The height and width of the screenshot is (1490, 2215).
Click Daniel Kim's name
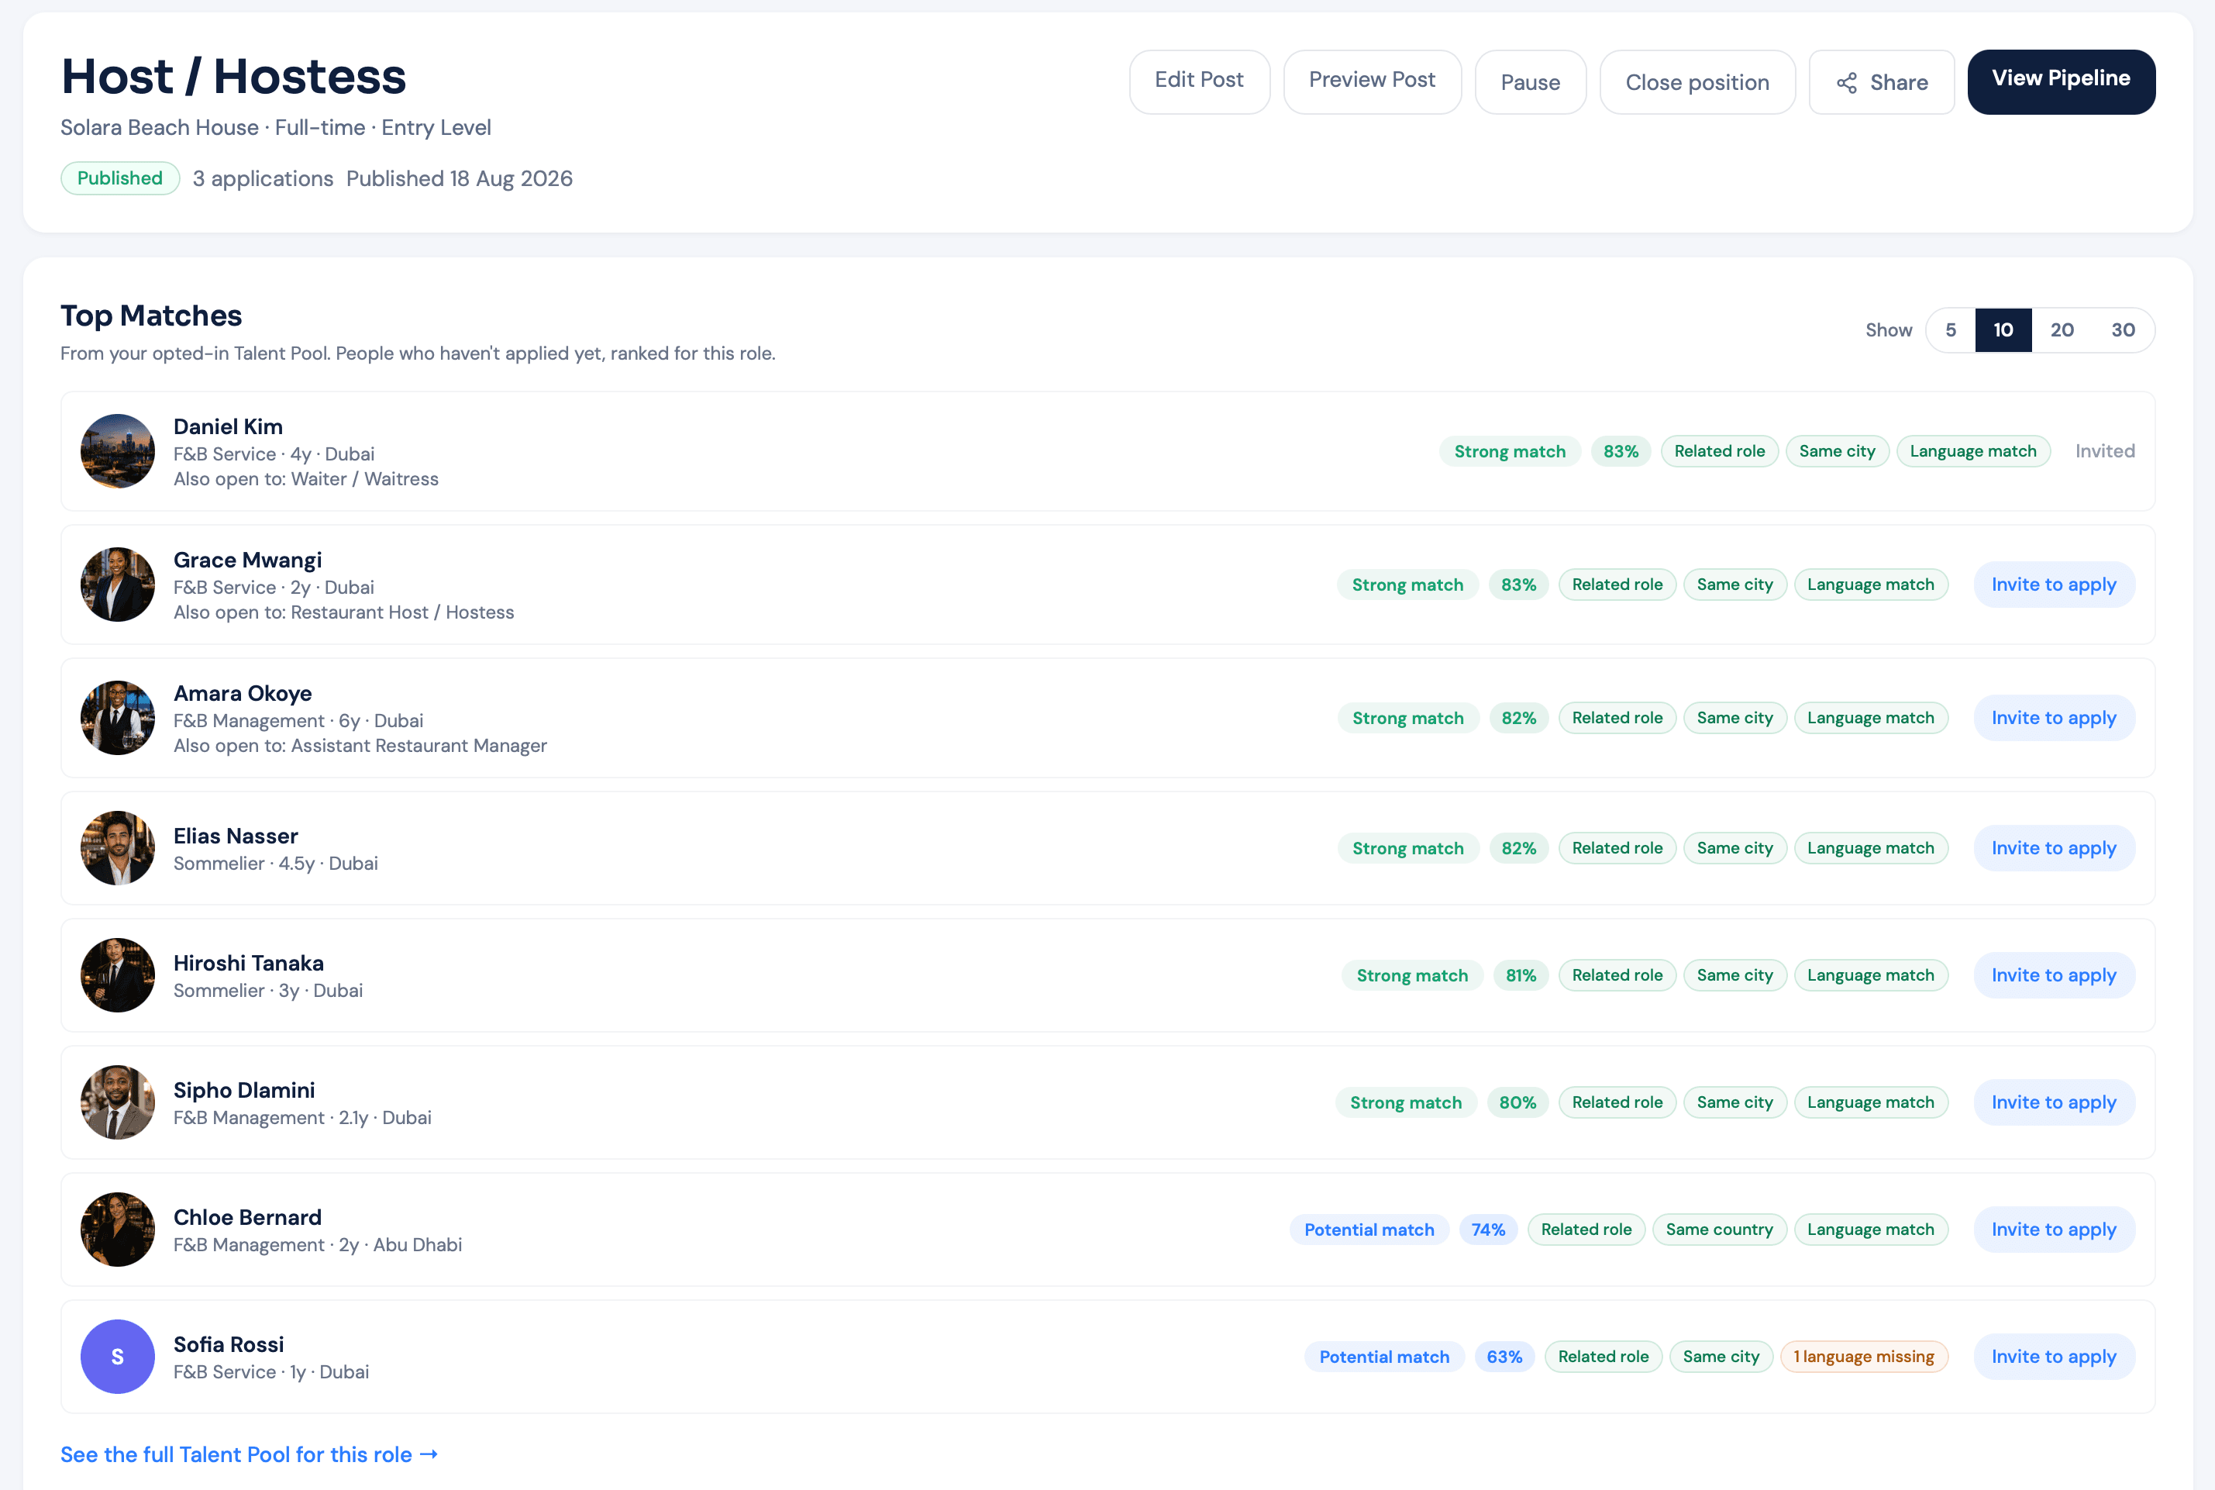click(x=228, y=426)
